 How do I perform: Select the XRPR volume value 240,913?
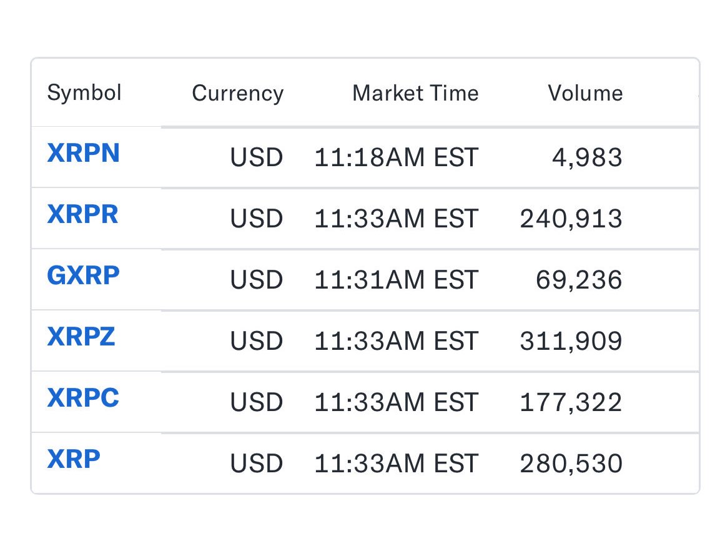(571, 219)
